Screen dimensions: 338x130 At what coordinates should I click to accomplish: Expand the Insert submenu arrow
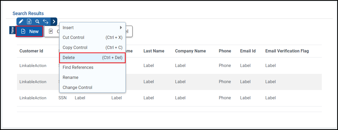pos(121,28)
